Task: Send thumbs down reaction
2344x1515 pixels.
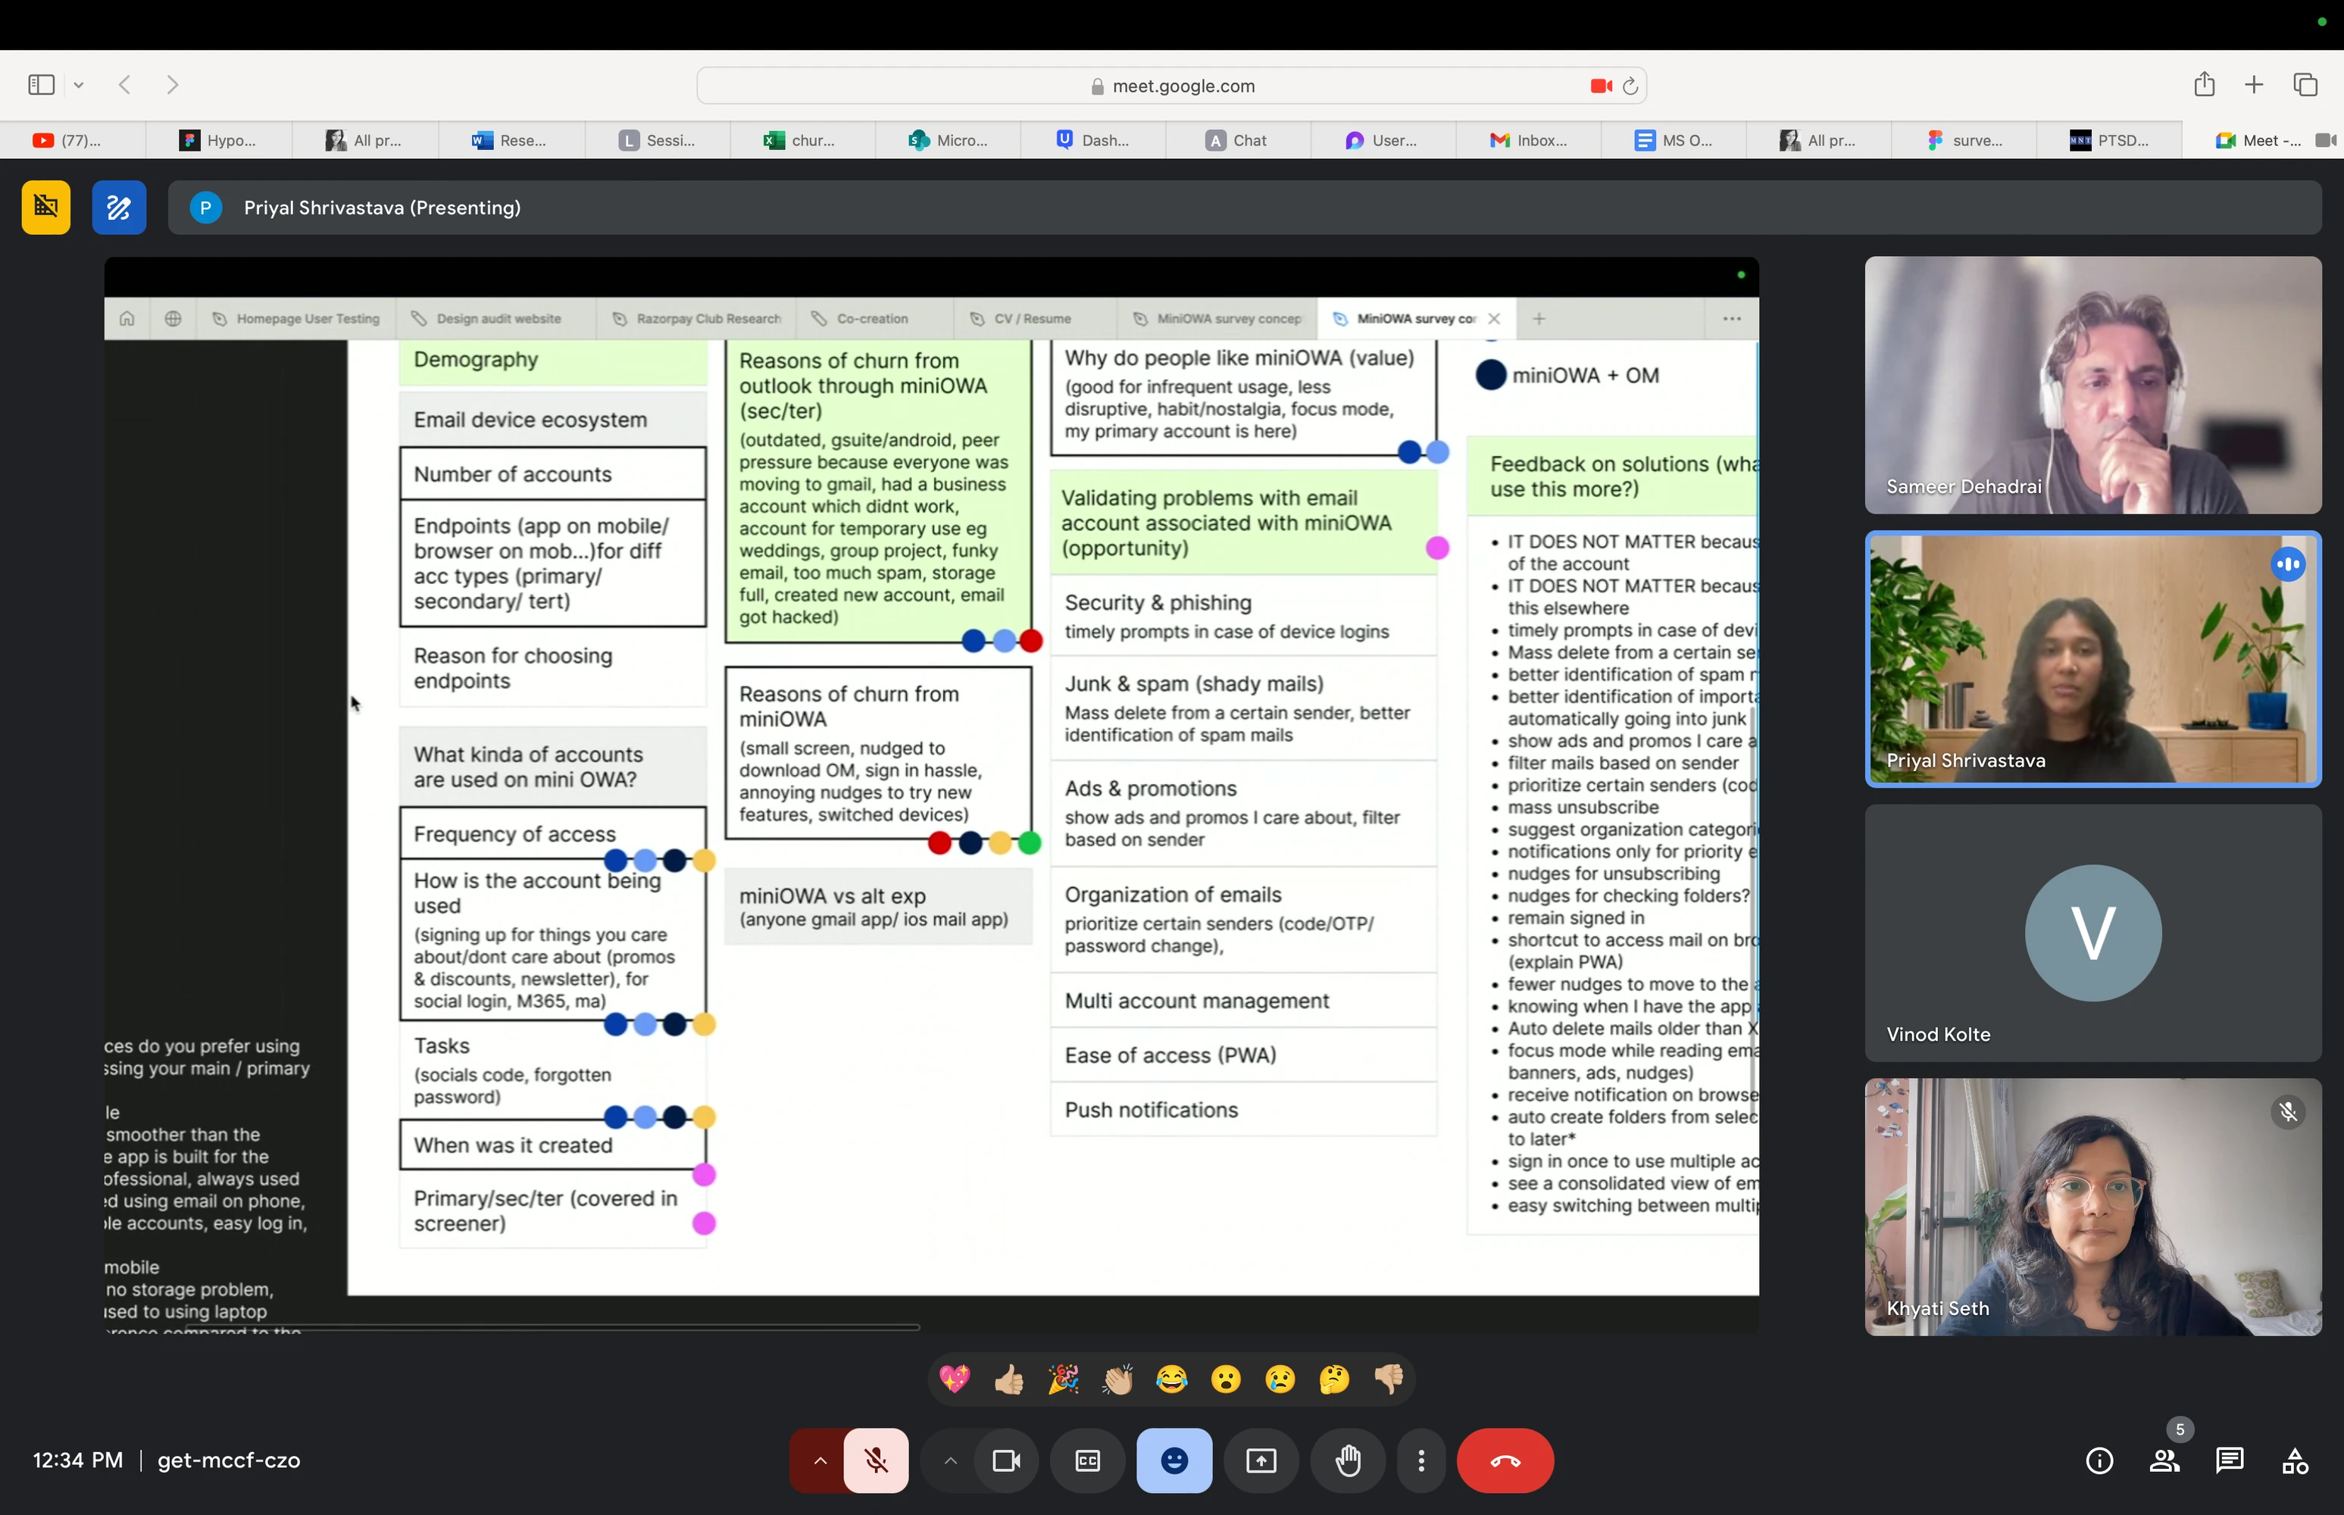Action: click(1388, 1379)
